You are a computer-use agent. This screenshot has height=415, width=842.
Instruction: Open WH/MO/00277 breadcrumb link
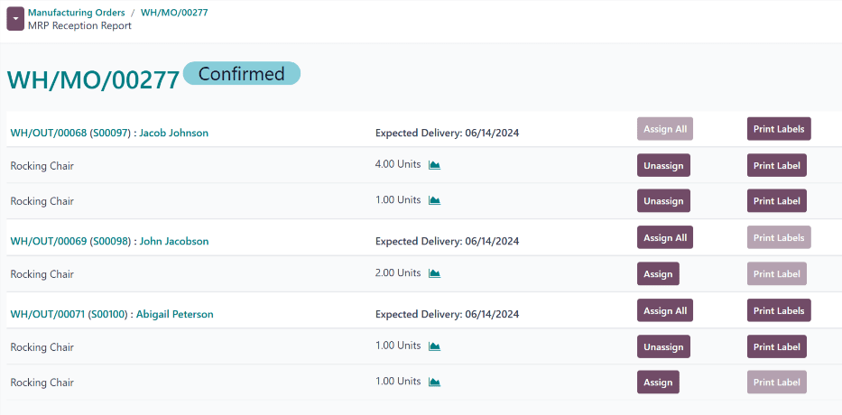click(174, 13)
